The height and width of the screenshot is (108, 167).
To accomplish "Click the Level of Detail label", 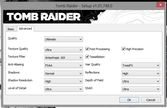I will [x=17, y=88].
